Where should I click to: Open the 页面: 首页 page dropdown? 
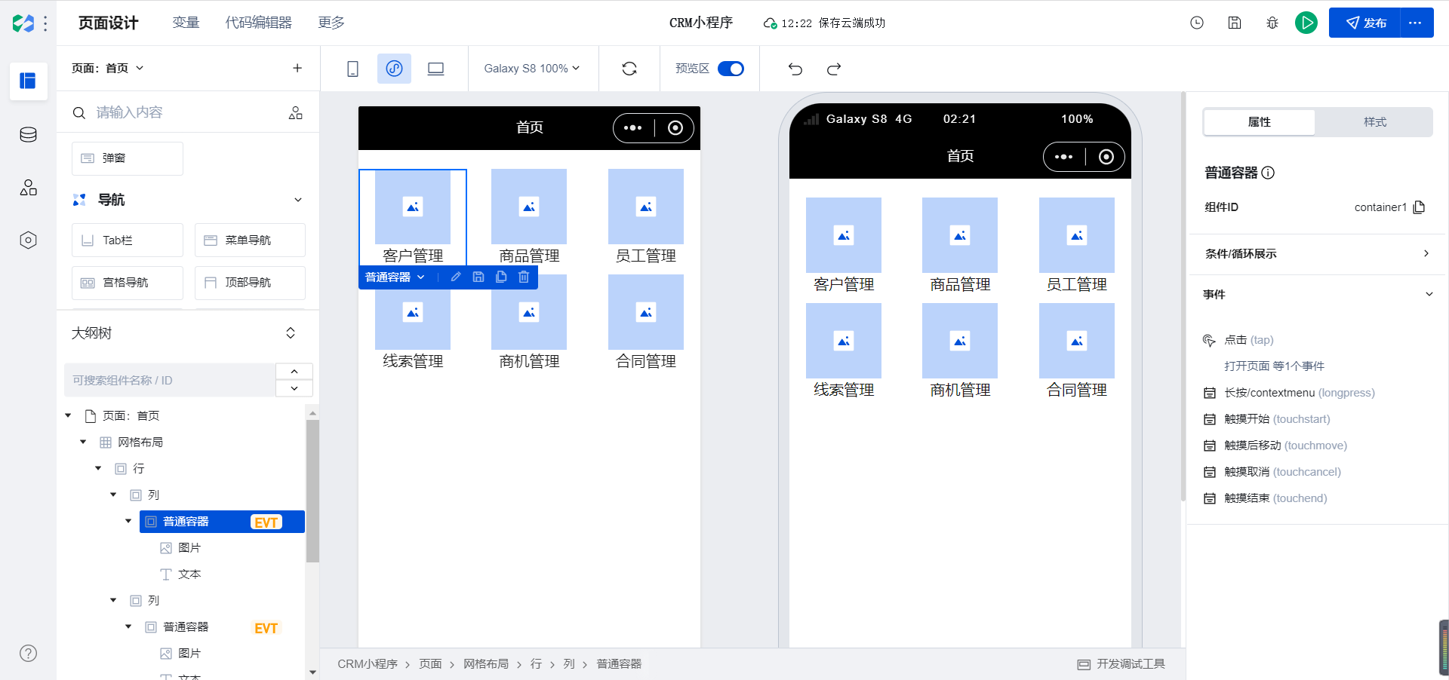[107, 68]
